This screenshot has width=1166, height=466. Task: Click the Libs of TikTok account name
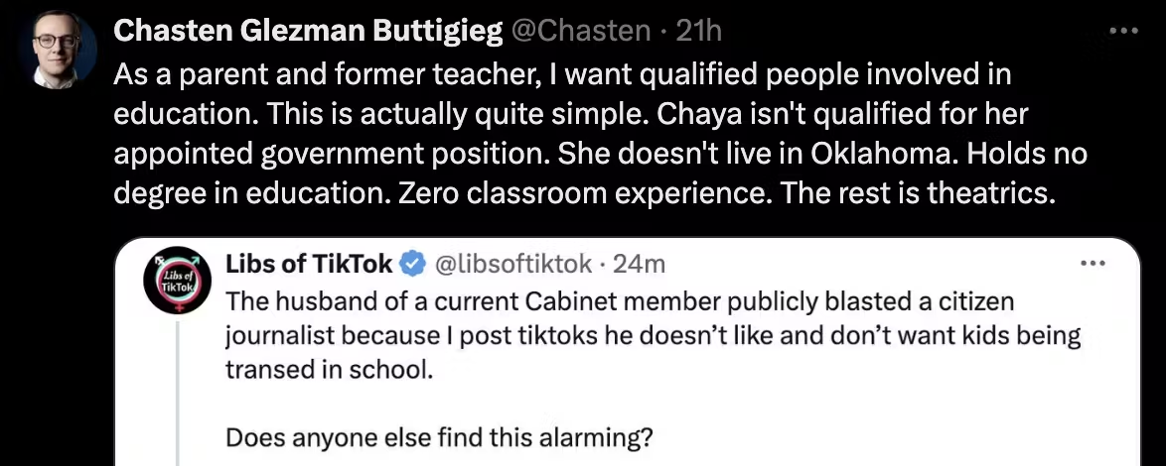click(310, 264)
